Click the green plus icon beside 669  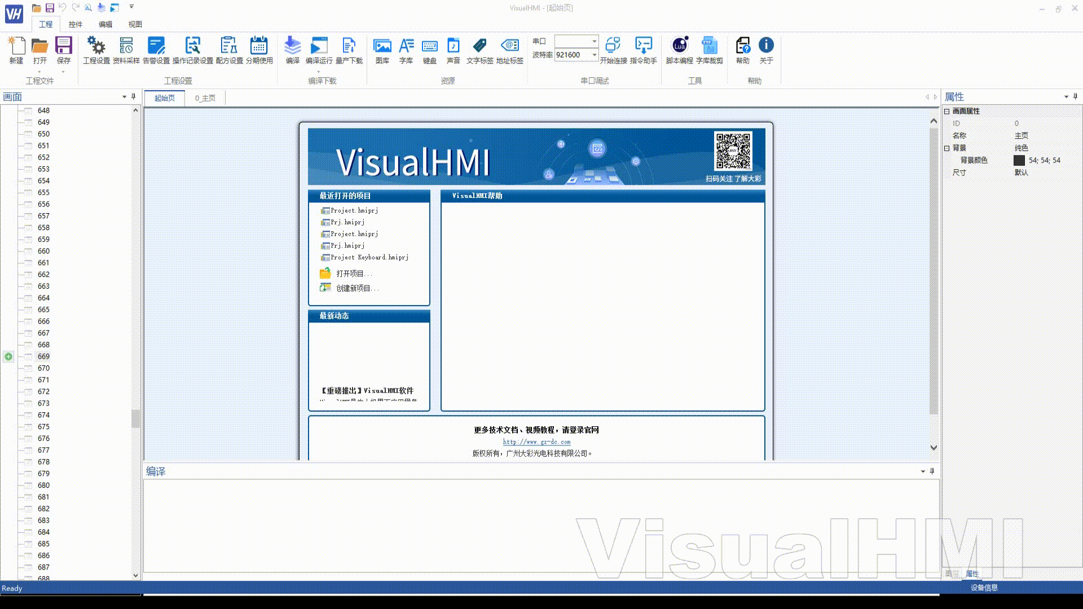(x=8, y=356)
